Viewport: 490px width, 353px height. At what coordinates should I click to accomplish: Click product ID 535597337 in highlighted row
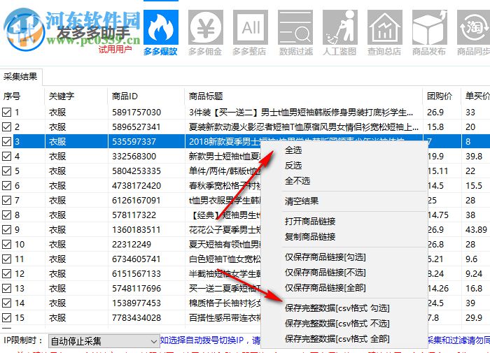pos(134,141)
